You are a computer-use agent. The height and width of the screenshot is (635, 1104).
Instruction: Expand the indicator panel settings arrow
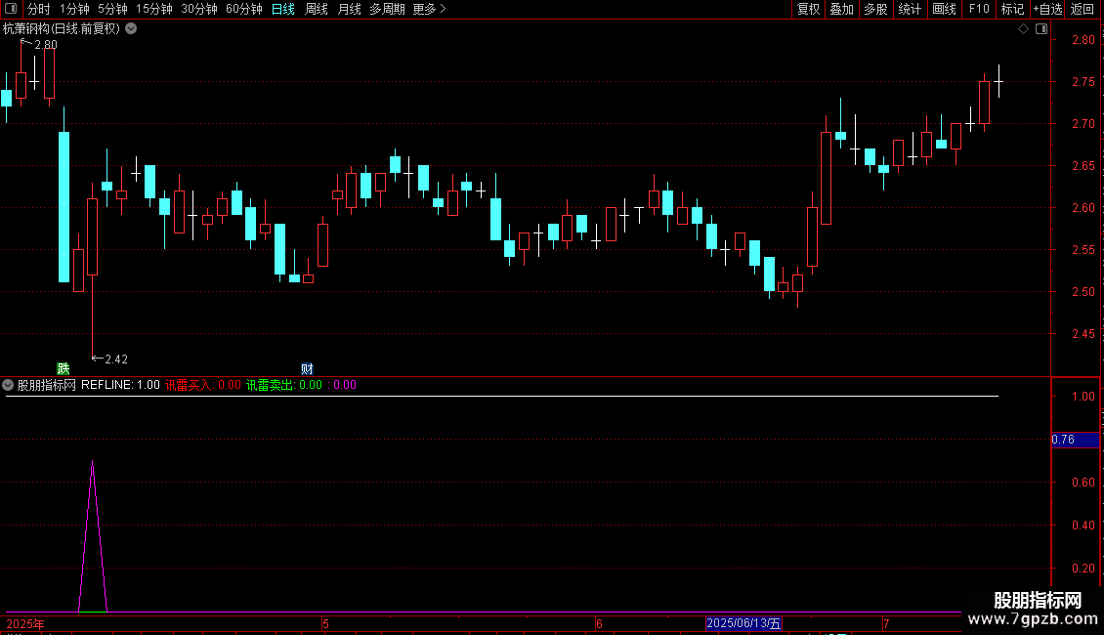click(x=8, y=385)
